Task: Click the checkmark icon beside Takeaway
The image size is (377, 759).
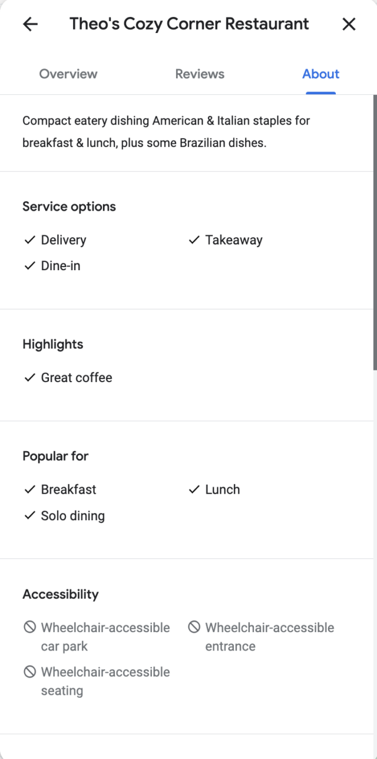Action: 193,239
